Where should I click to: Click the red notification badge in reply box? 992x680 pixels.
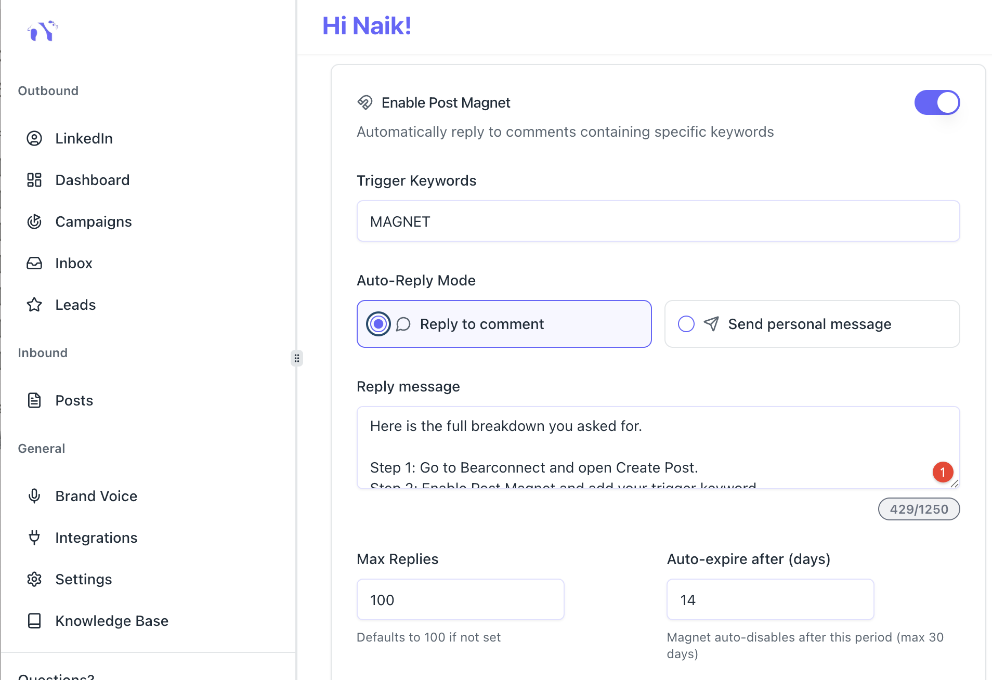tap(943, 472)
